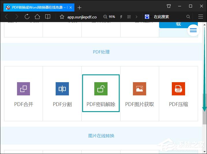Viewport: 207px width, 154px height.
Task: Click the PDF图片获取 label text
Action: [x=140, y=104]
